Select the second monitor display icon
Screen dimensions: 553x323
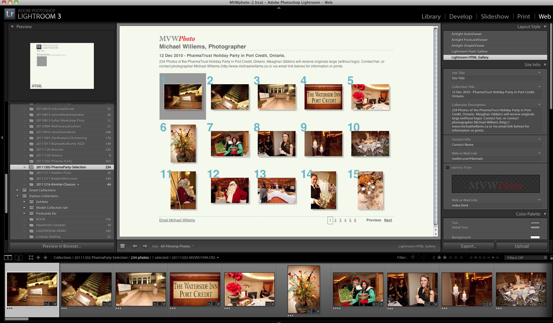(x=19, y=258)
